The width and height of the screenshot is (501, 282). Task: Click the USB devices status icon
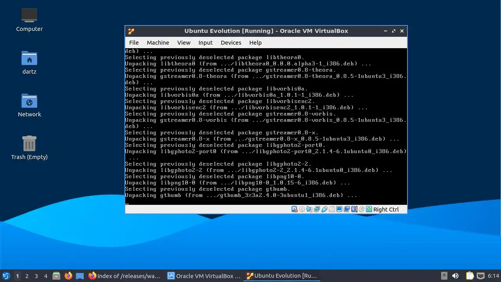tap(324, 209)
